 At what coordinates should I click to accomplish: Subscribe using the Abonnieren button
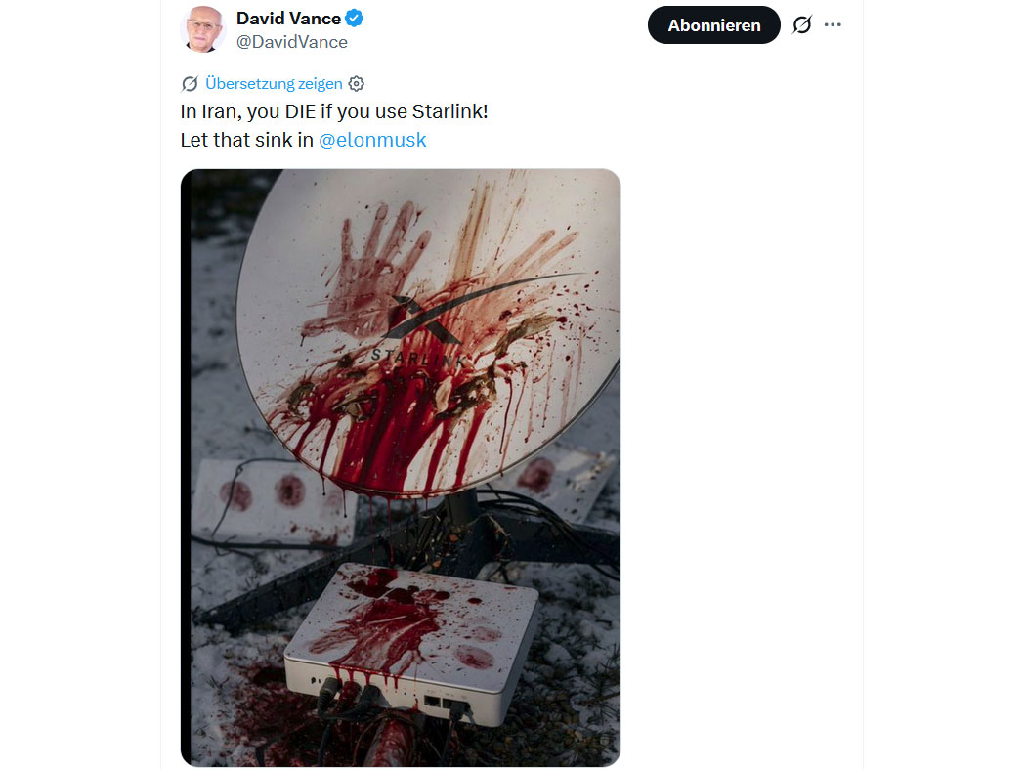point(714,24)
